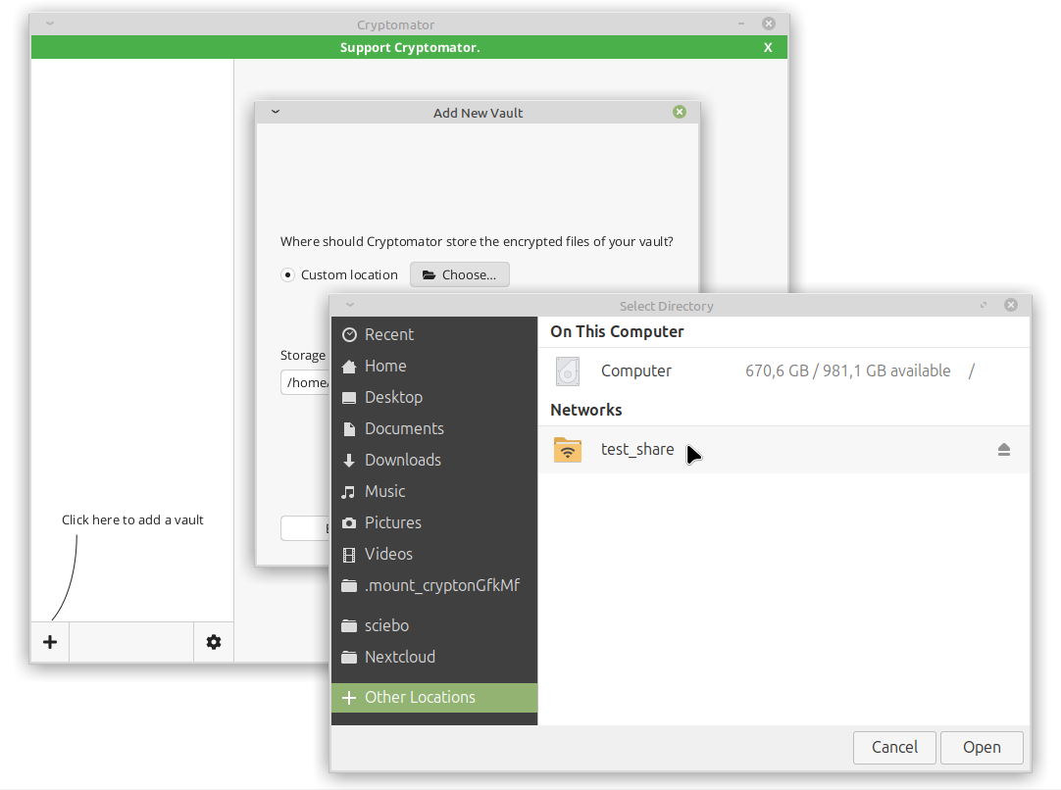The image size is (1061, 790).
Task: Go to Home in the sidebar
Action: pos(434,366)
